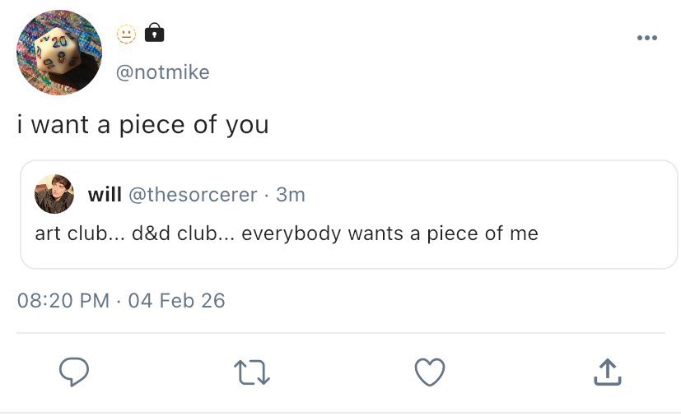Viewport: 681px width, 416px height.
Task: Retweet this post using the arrows icon
Action: pos(252,372)
